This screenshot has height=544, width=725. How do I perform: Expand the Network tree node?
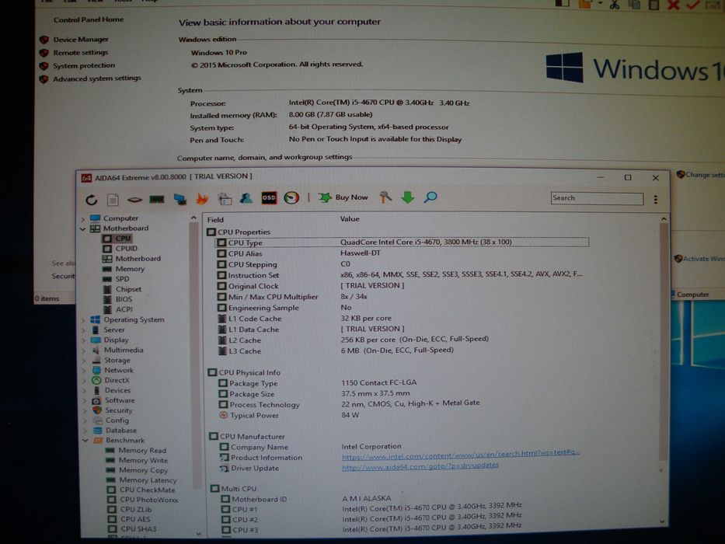(84, 371)
